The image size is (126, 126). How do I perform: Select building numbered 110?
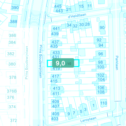104,103
